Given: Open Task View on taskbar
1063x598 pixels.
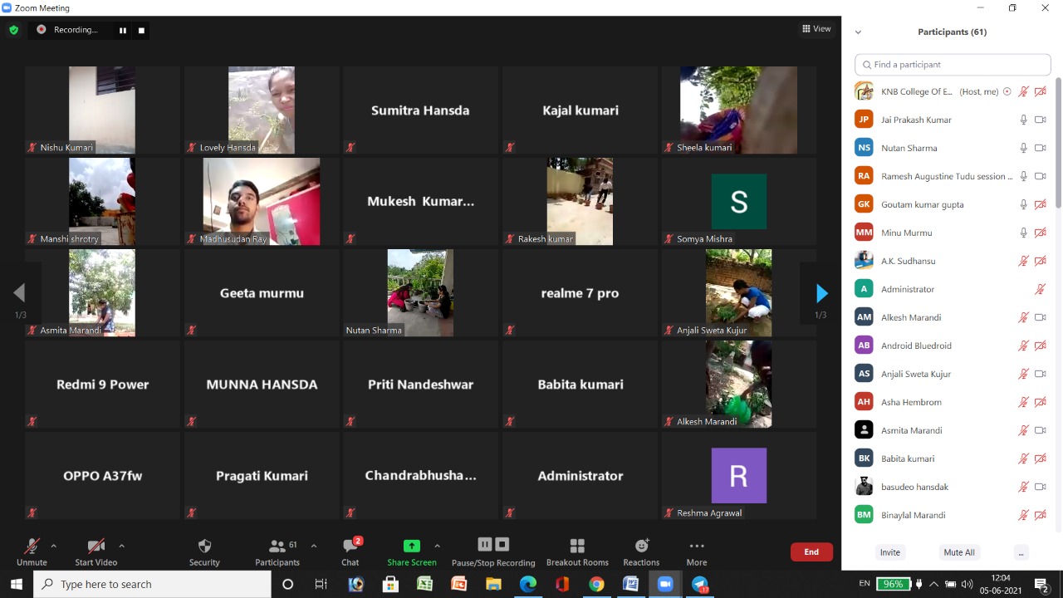Looking at the screenshot, I should click(x=321, y=584).
